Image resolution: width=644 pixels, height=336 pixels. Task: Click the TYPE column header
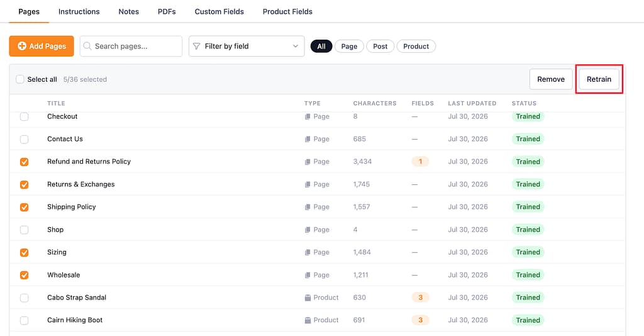(313, 103)
